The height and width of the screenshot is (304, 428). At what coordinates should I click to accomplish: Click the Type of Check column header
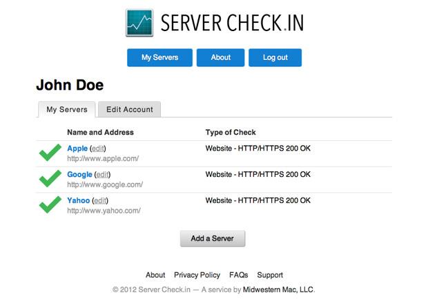231,133
